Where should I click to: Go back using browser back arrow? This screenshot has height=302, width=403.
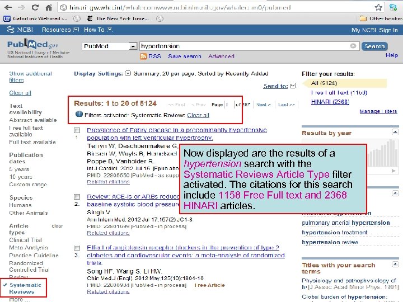coord(8,7)
